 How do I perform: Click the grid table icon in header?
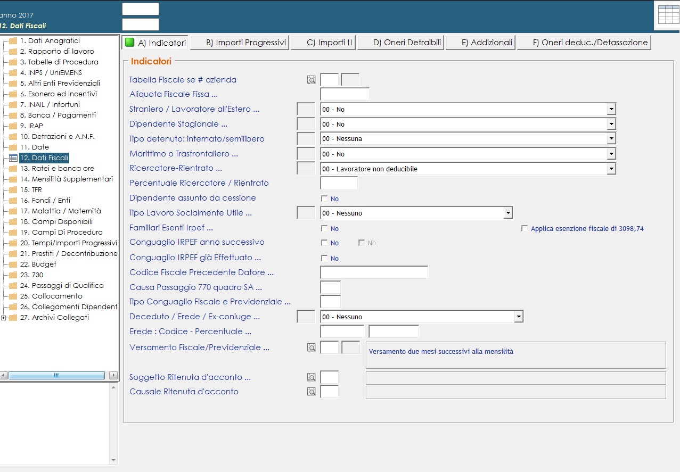click(668, 14)
